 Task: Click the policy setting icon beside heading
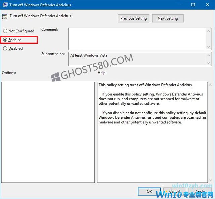(5, 16)
